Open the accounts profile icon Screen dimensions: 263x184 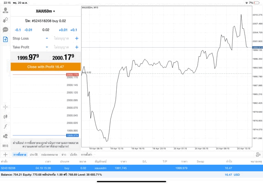(5, 10)
